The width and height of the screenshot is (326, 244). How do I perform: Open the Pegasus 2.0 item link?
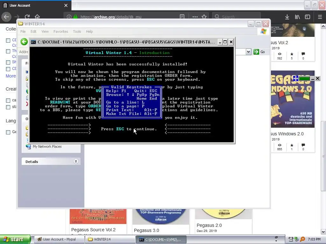click(209, 225)
